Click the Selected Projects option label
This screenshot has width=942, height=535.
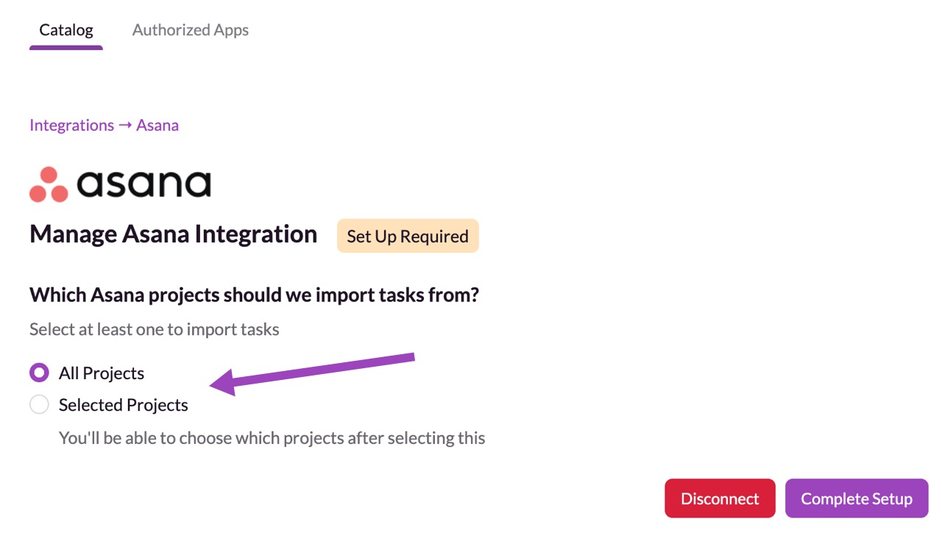[124, 405]
